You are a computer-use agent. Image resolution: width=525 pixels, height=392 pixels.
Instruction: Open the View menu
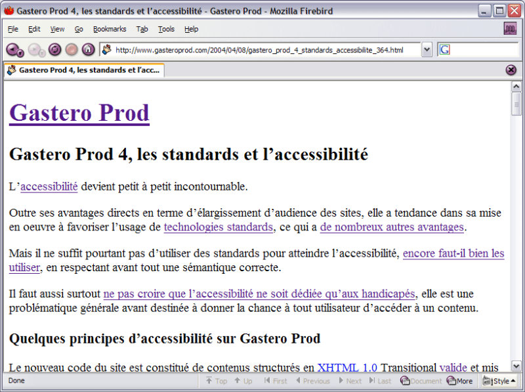[57, 29]
